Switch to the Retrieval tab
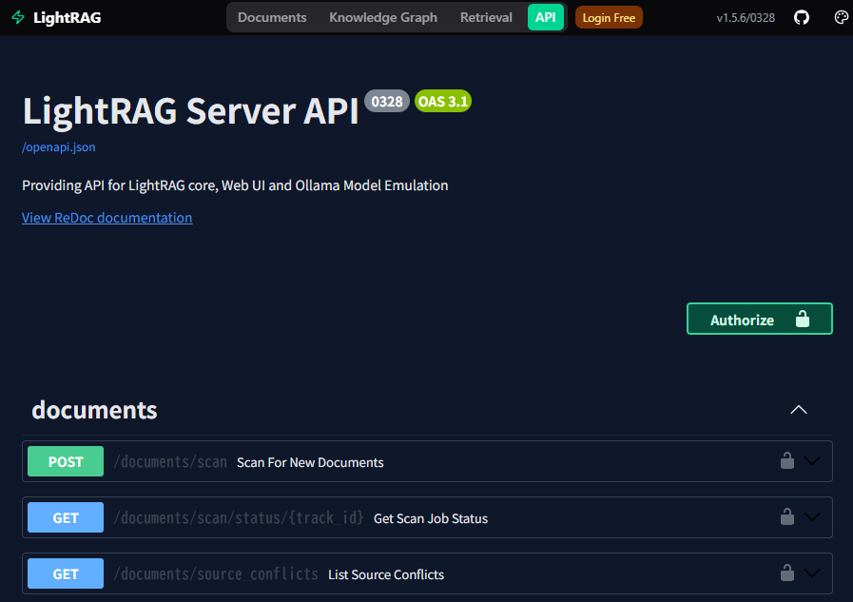 coord(486,17)
